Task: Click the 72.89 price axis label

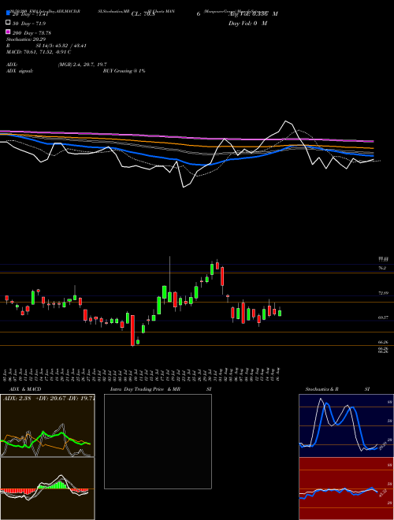Action: pyautogui.click(x=383, y=293)
